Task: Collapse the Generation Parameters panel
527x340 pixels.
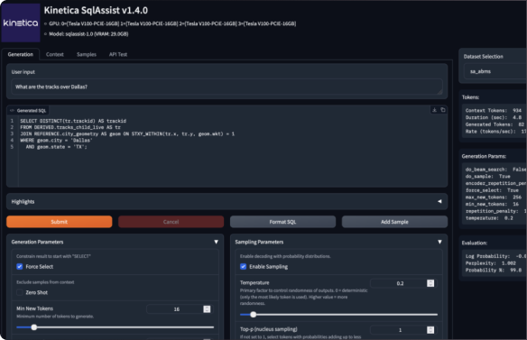Action: point(216,242)
